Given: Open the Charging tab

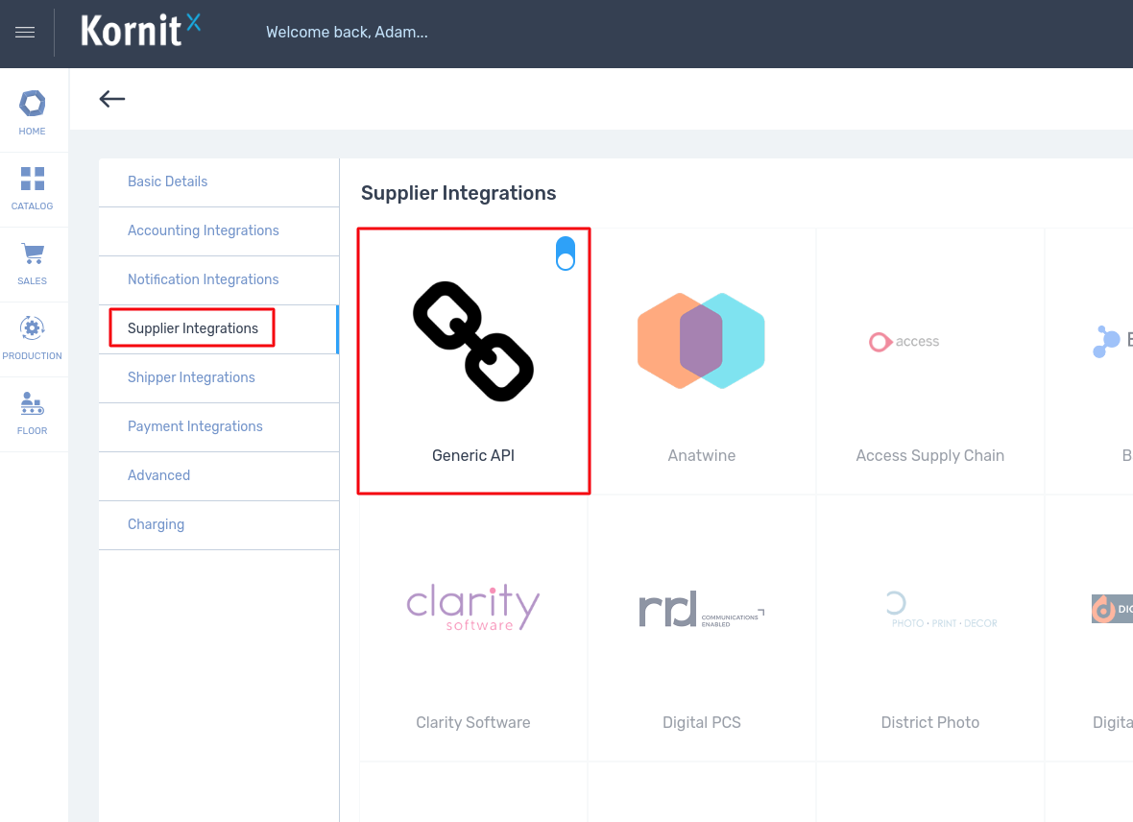Looking at the screenshot, I should [157, 524].
